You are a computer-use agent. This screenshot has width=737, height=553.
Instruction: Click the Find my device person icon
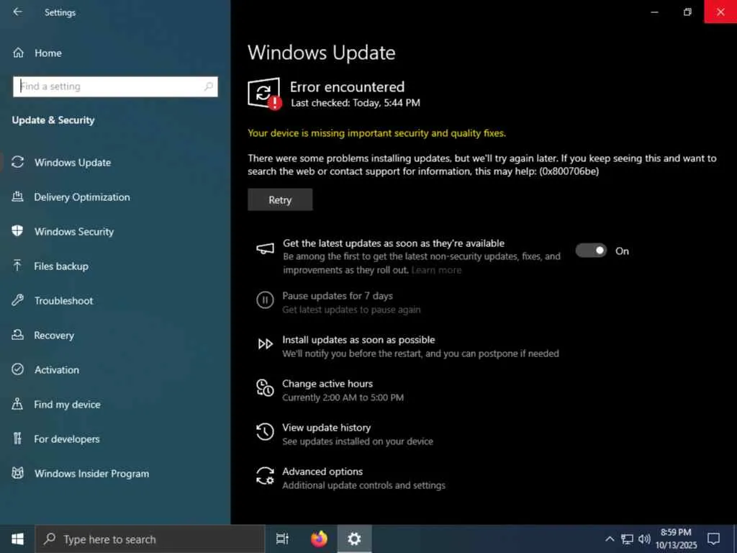[17, 403]
